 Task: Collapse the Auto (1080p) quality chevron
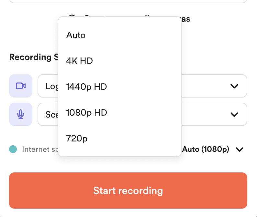(x=240, y=150)
